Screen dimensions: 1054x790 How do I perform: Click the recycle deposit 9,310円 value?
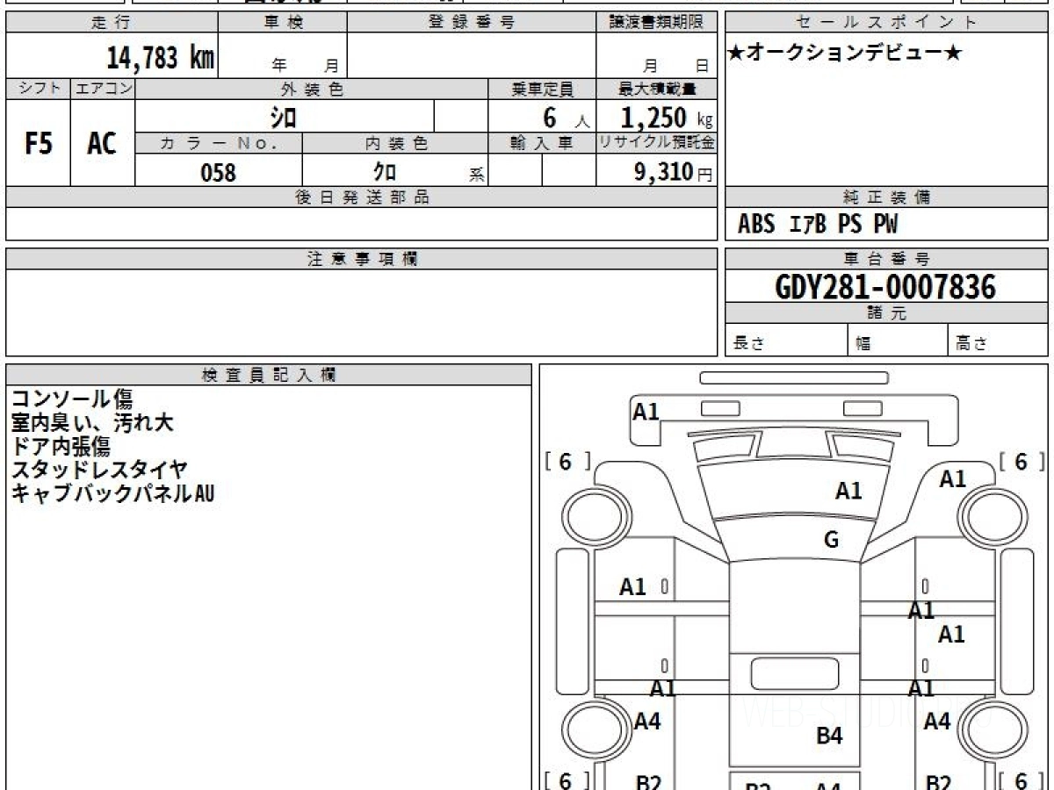(x=673, y=171)
